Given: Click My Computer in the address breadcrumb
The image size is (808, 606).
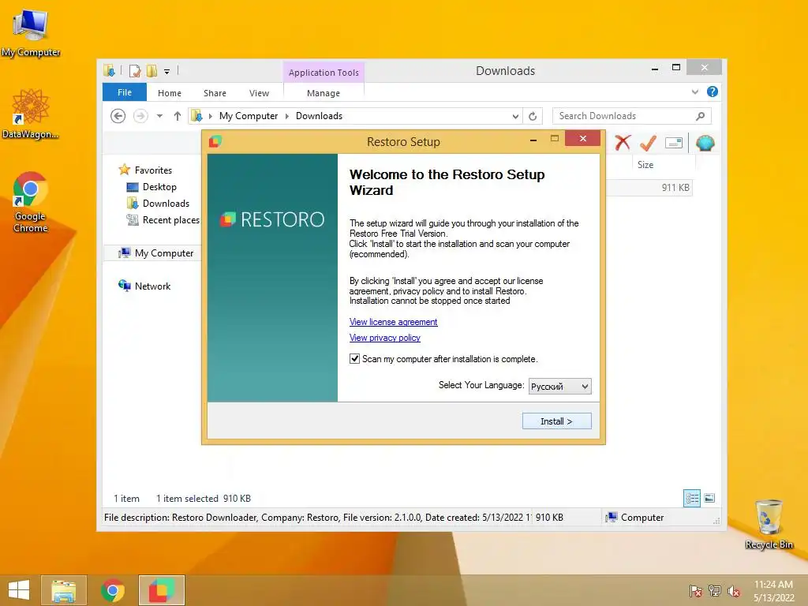Looking at the screenshot, I should point(249,116).
